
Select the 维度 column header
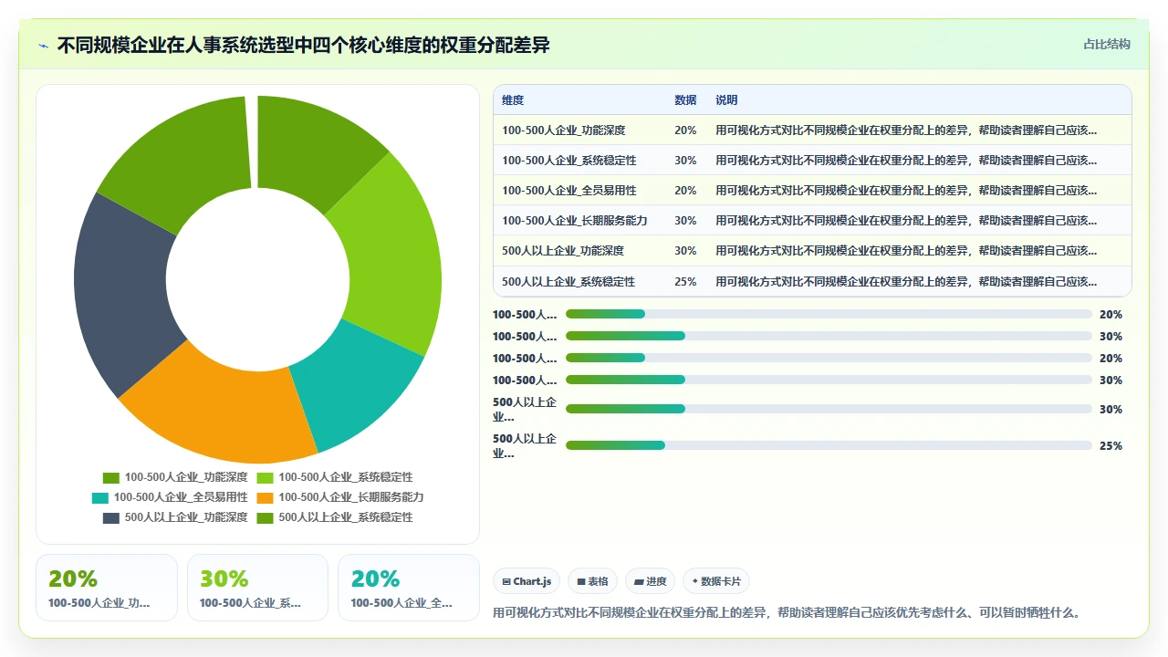pyautogui.click(x=513, y=100)
